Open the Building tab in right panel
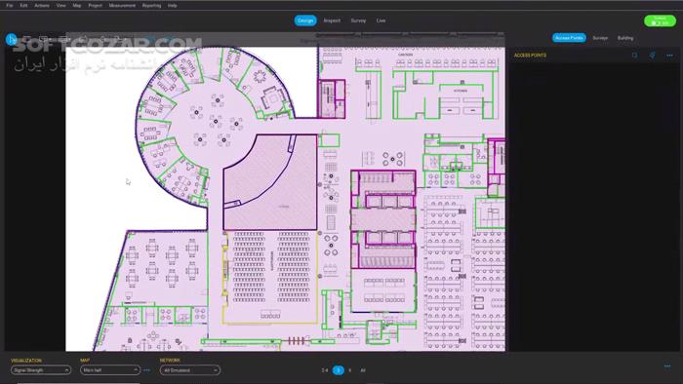Image resolution: width=683 pixels, height=384 pixels. (x=625, y=38)
